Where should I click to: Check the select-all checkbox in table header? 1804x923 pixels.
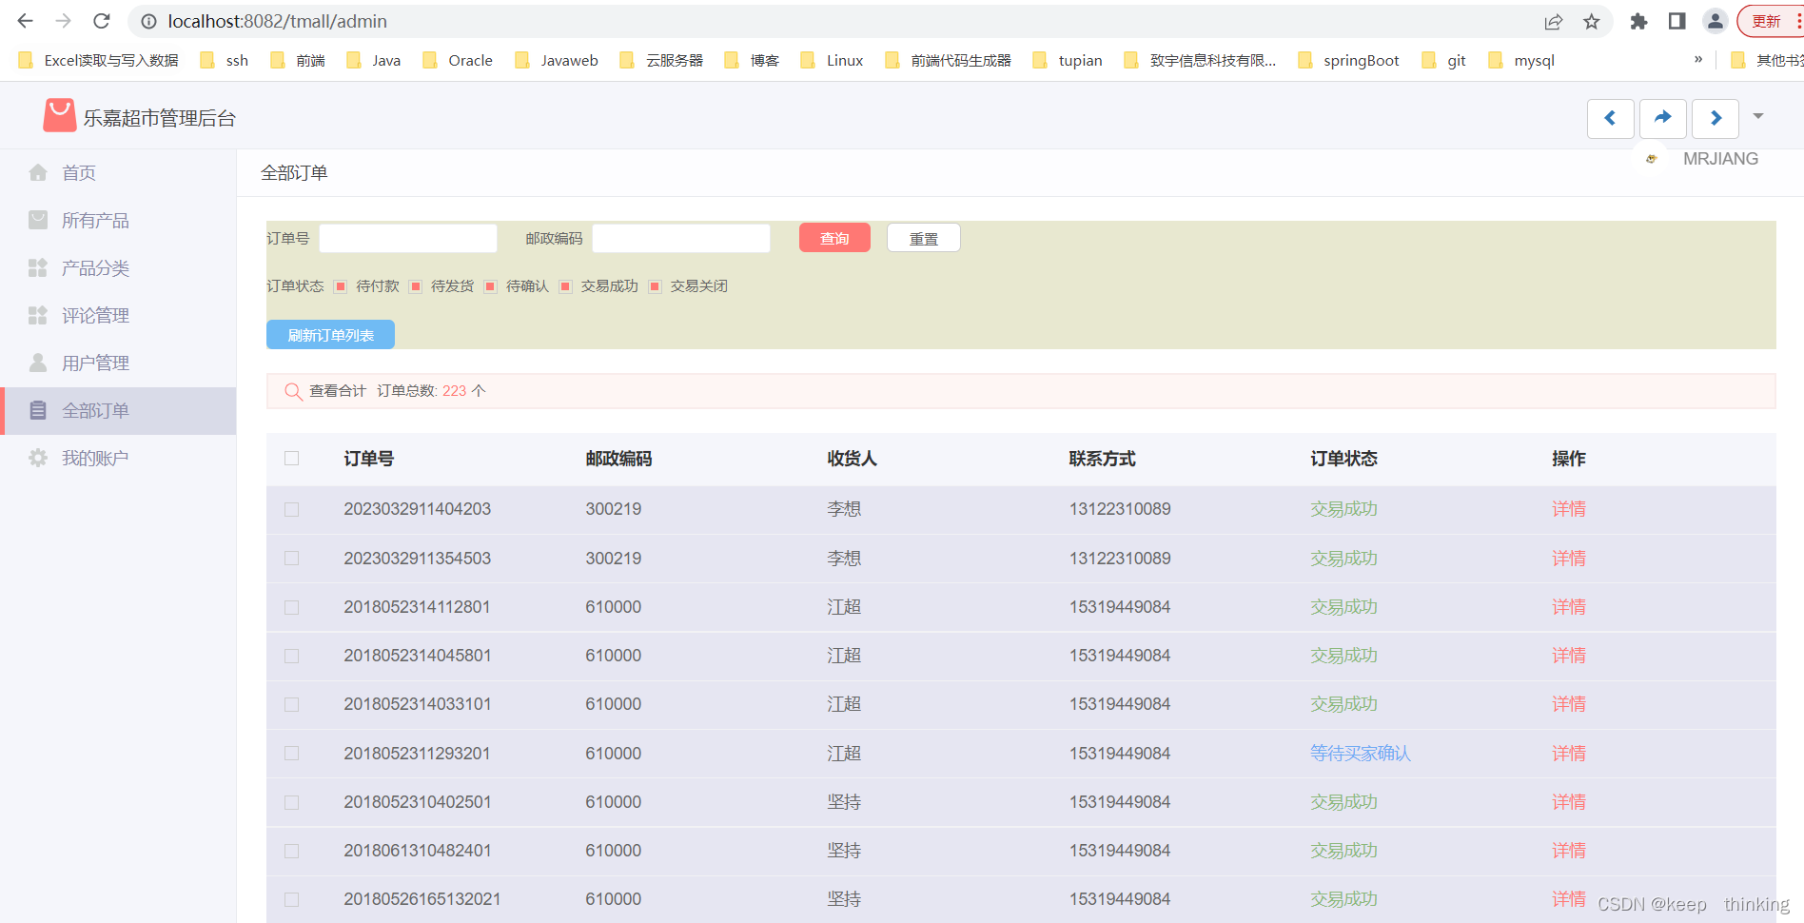point(292,459)
